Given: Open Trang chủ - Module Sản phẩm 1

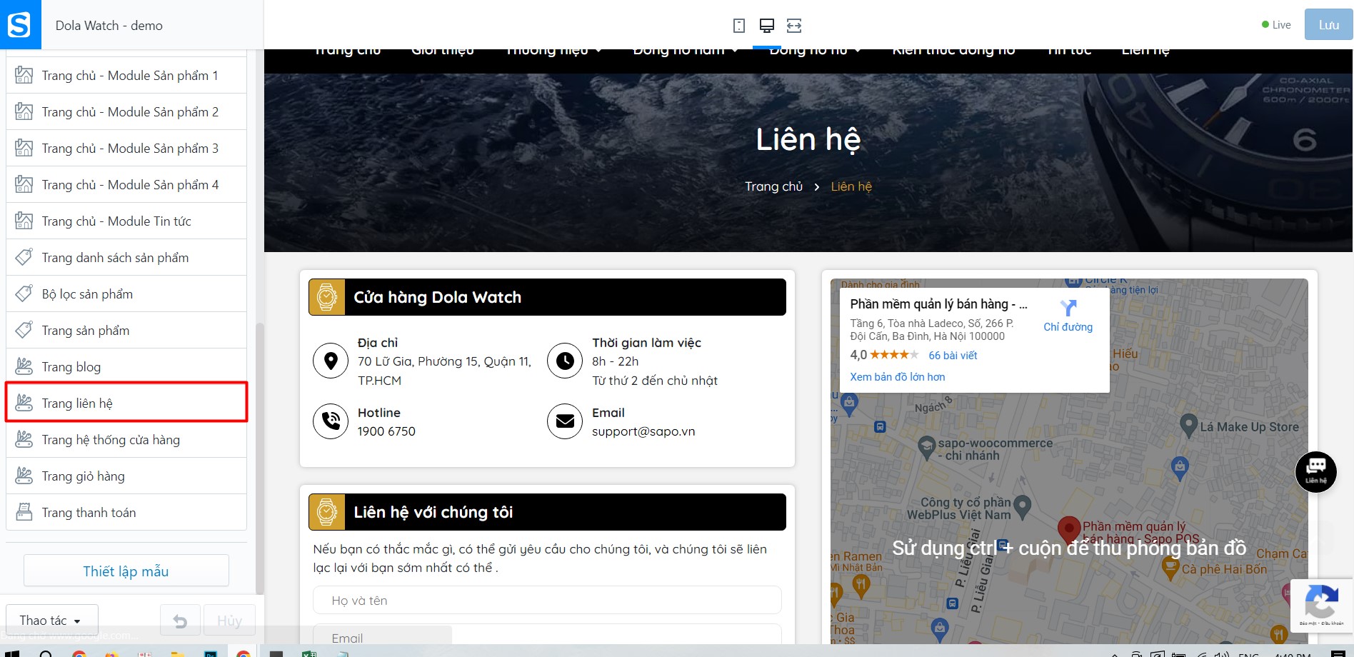Looking at the screenshot, I should [x=126, y=75].
